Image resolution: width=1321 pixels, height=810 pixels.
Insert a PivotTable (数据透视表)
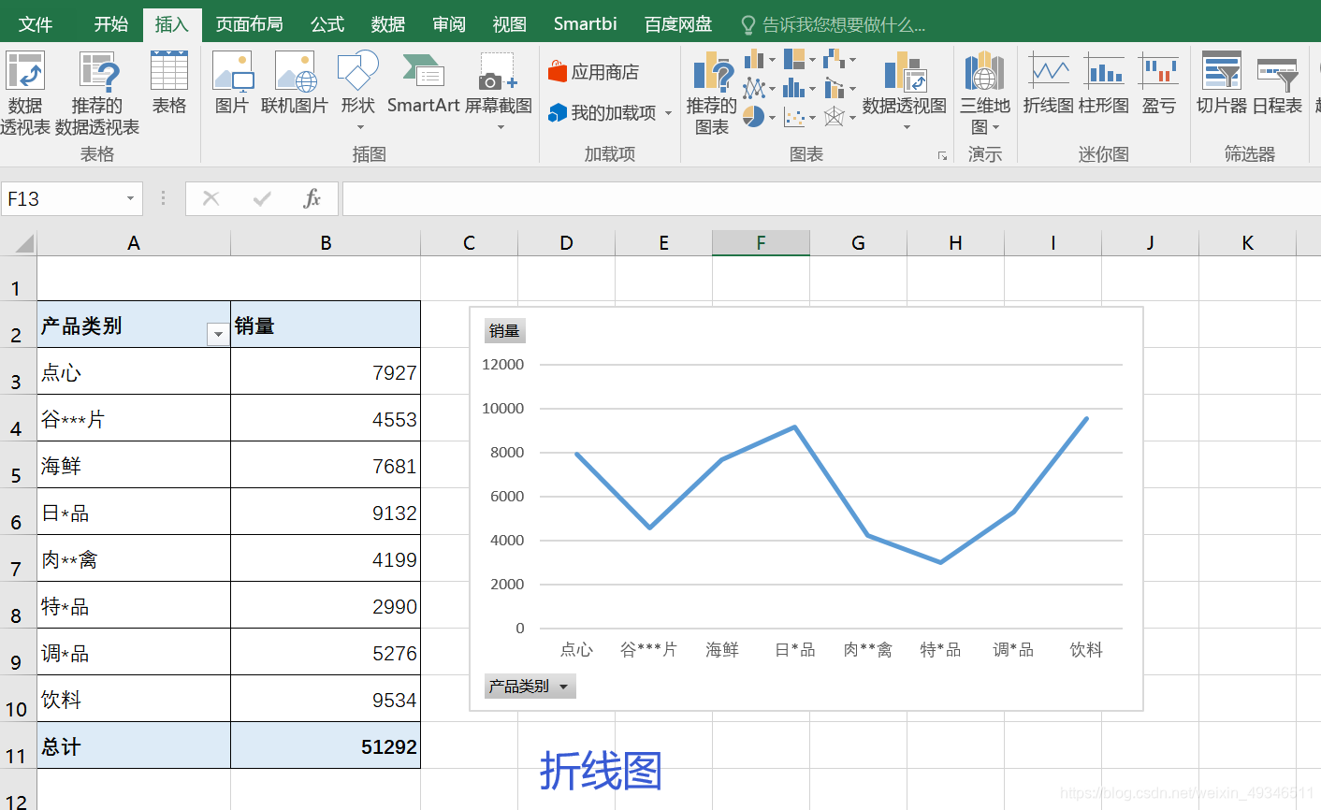tap(25, 94)
